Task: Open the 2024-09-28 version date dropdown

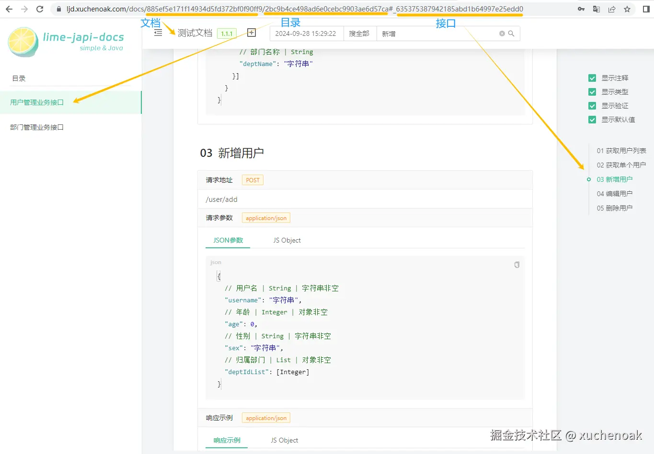Action: point(307,33)
